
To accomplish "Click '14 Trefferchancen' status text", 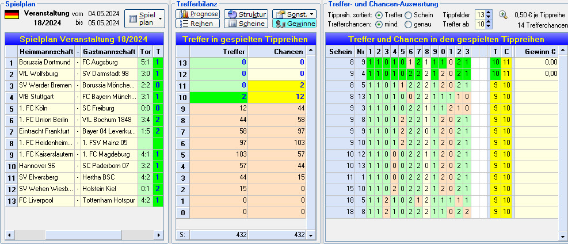I will 543,25.
